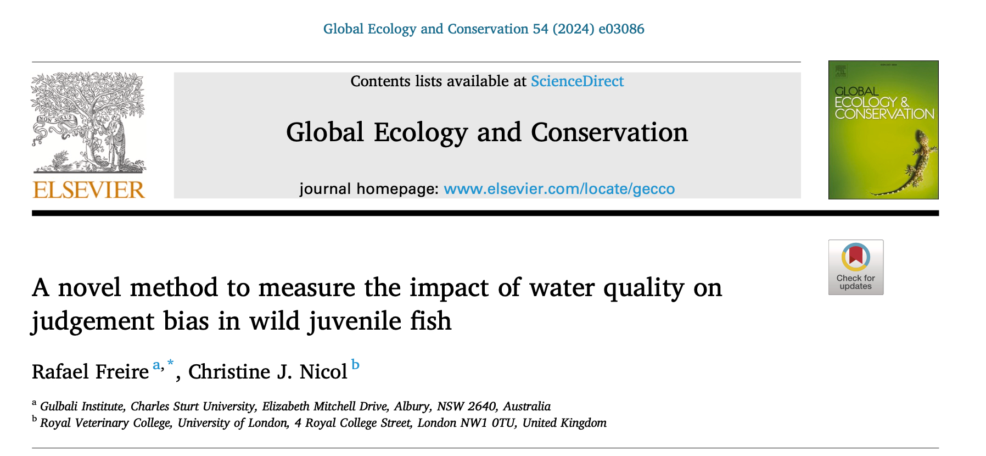Click the corresponding author asterisk link
Viewport: 986px width, 456px height.
tap(171, 364)
